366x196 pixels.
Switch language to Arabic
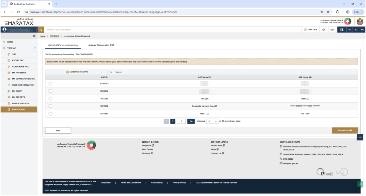(332, 30)
